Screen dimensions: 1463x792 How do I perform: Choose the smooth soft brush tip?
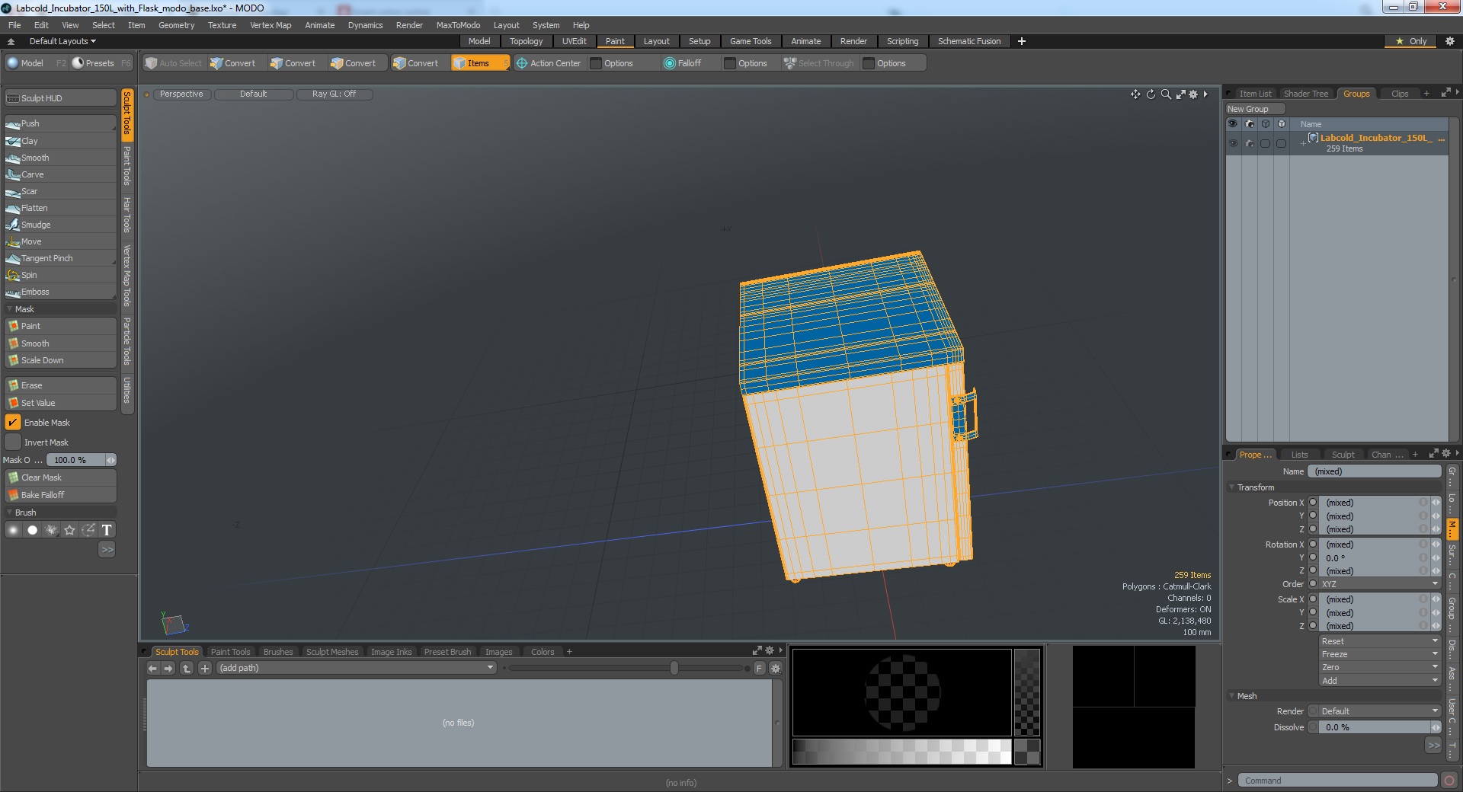pos(14,530)
